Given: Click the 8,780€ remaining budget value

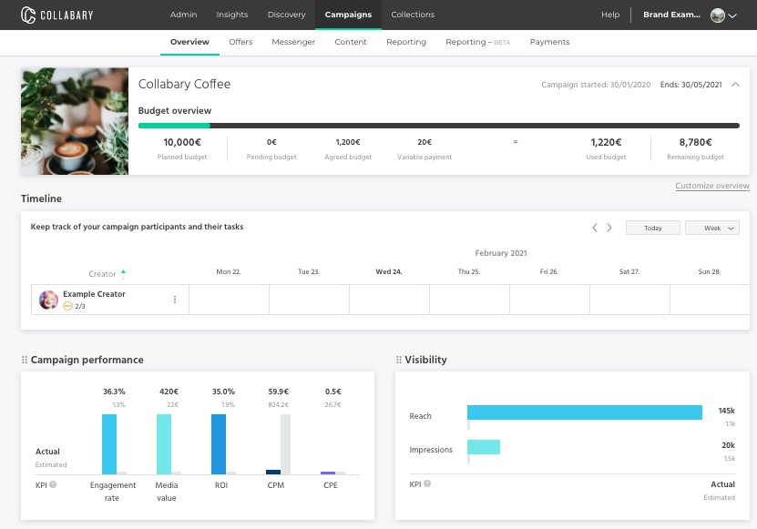Looking at the screenshot, I should pos(695,142).
